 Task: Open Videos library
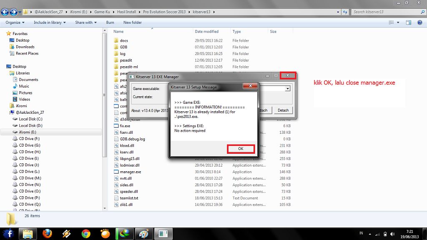(25, 99)
